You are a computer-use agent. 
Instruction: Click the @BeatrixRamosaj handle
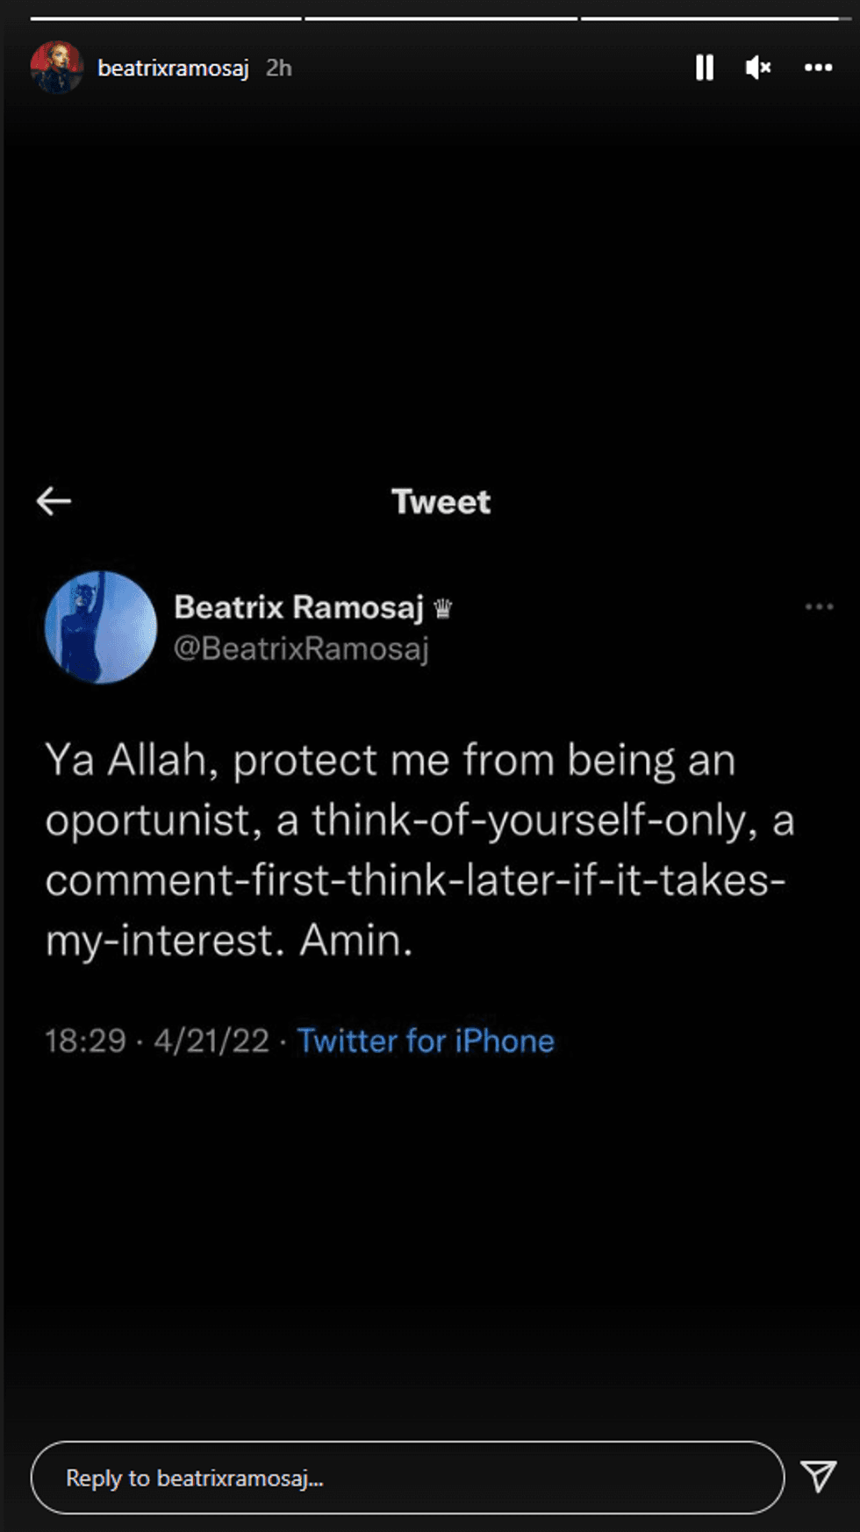301,648
